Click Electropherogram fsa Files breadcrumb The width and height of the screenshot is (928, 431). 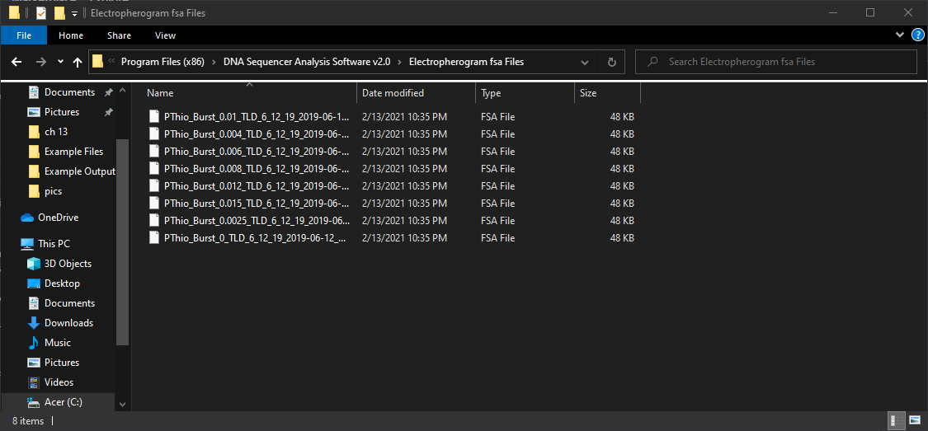pos(466,62)
